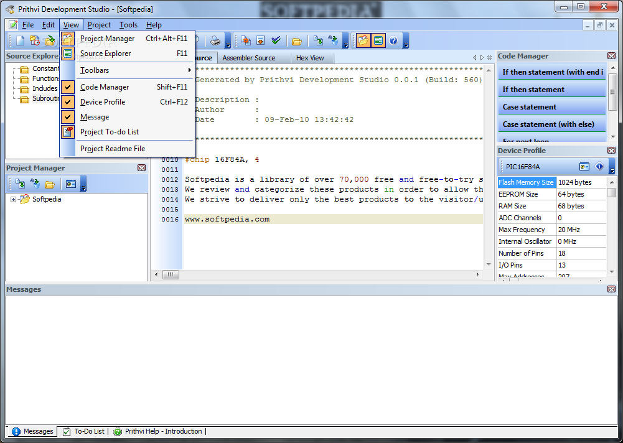Viewport: 623px width, 443px height.
Task: Insert the If then statement snippet
Action: (x=552, y=90)
